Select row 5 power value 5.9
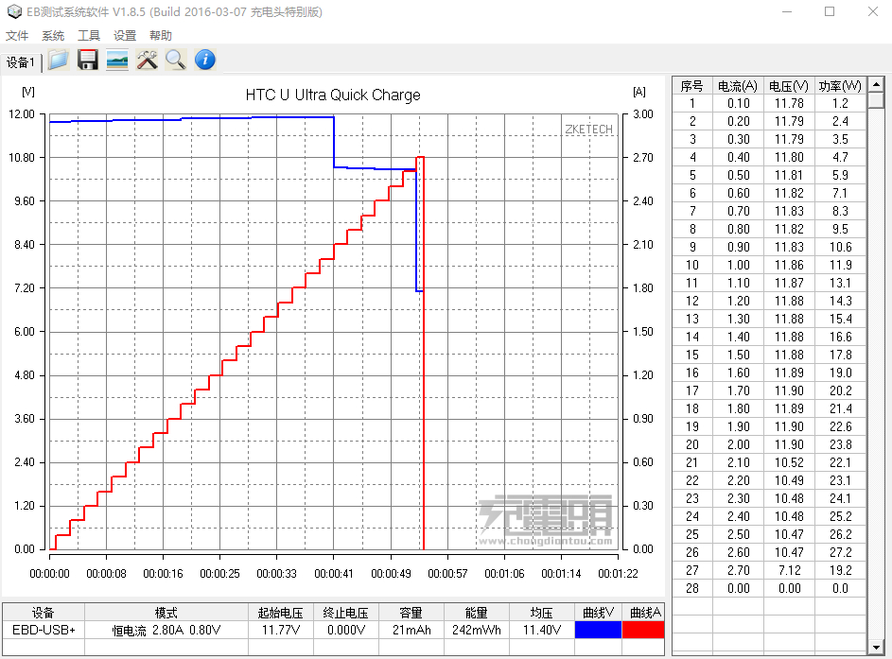This screenshot has width=892, height=659. pyautogui.click(x=840, y=175)
